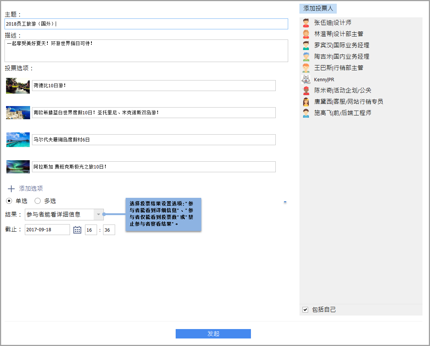Select the 单选 radio button
430x346 pixels.
(x=9, y=201)
